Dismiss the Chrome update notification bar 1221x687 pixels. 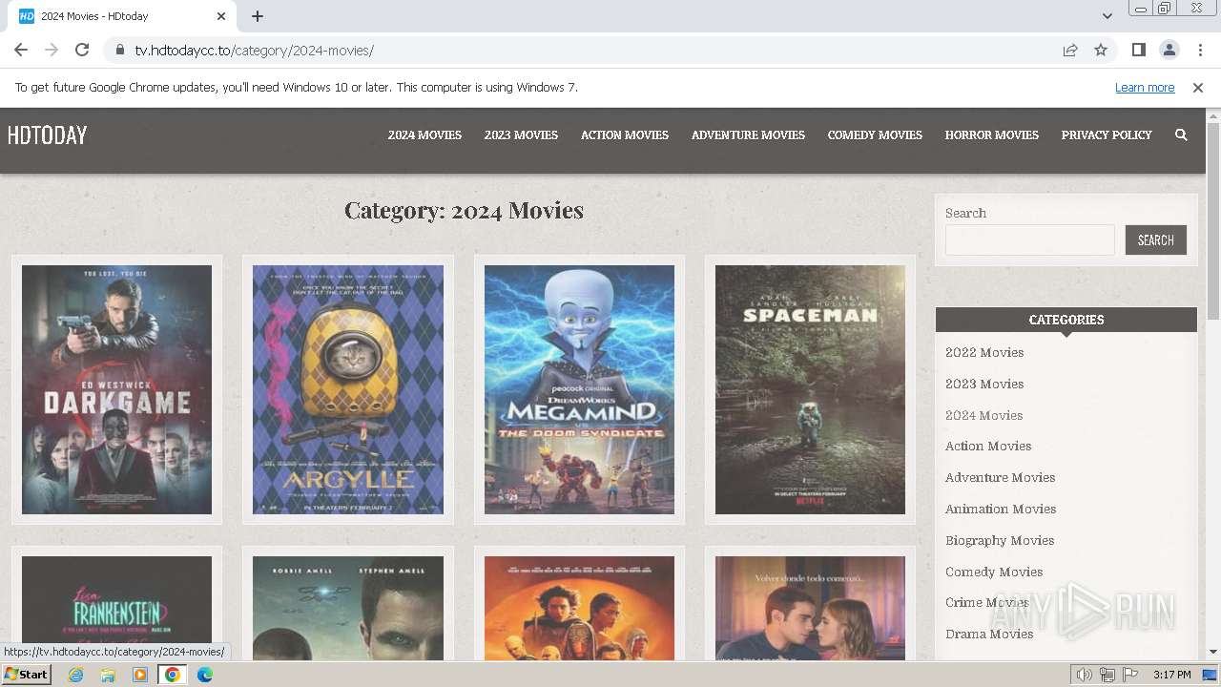click(1198, 88)
